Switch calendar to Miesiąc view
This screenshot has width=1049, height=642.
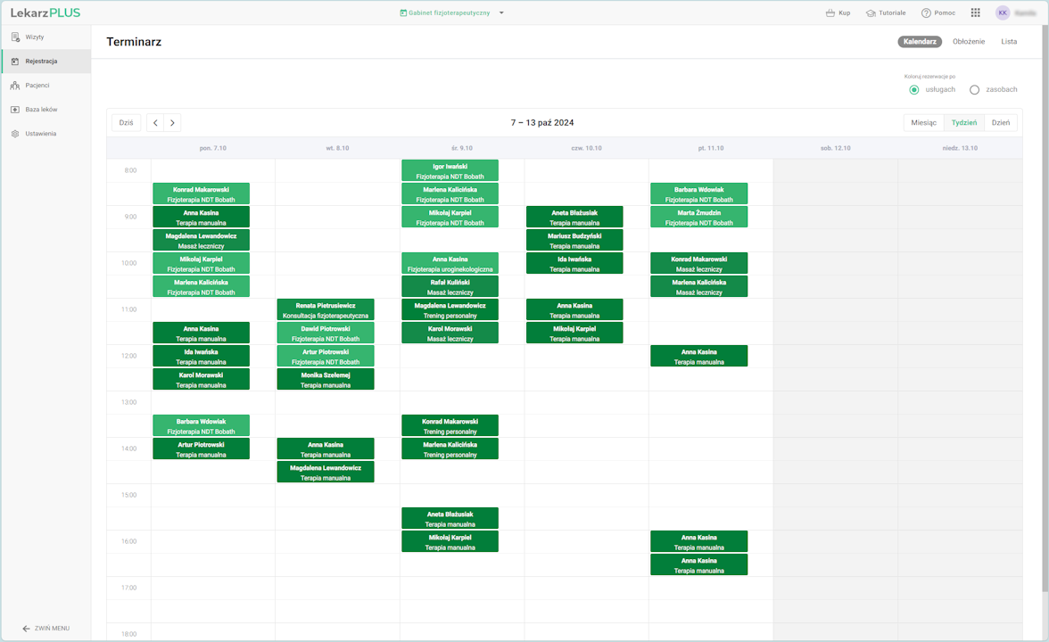click(x=923, y=123)
